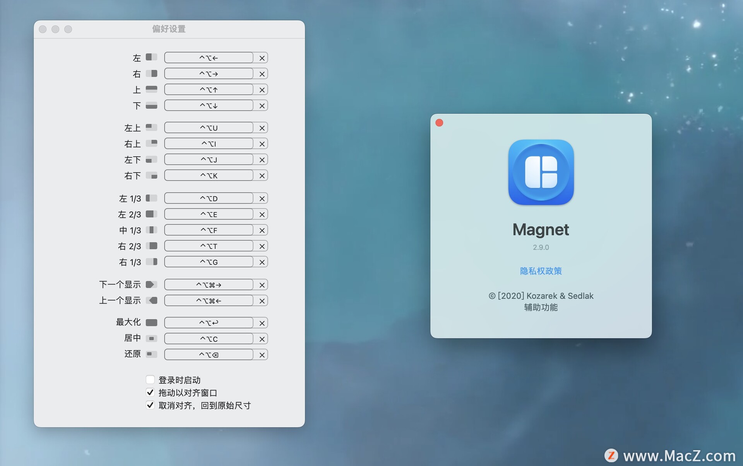The height and width of the screenshot is (466, 743).
Task: Click the 上 top-half window icon
Action: point(151,89)
